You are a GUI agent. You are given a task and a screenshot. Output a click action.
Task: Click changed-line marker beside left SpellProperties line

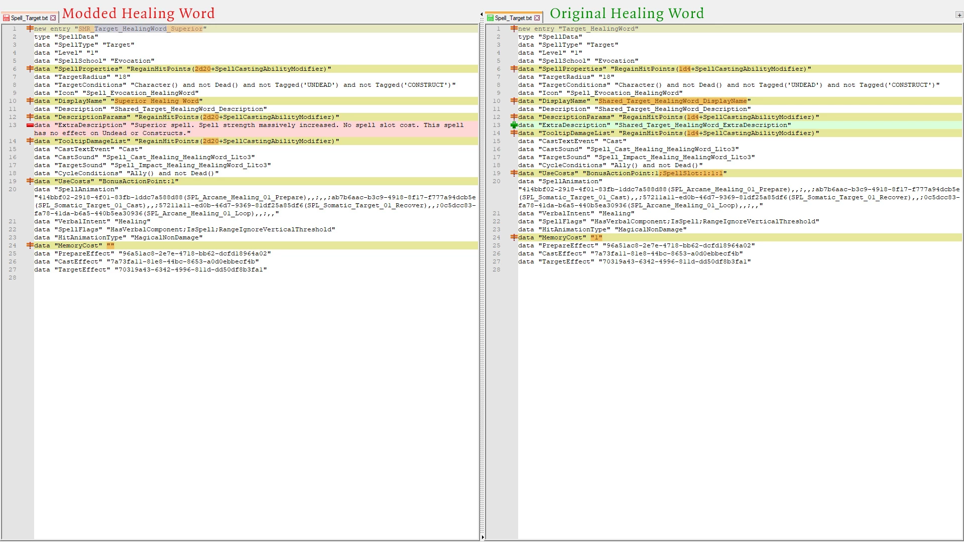(30, 69)
